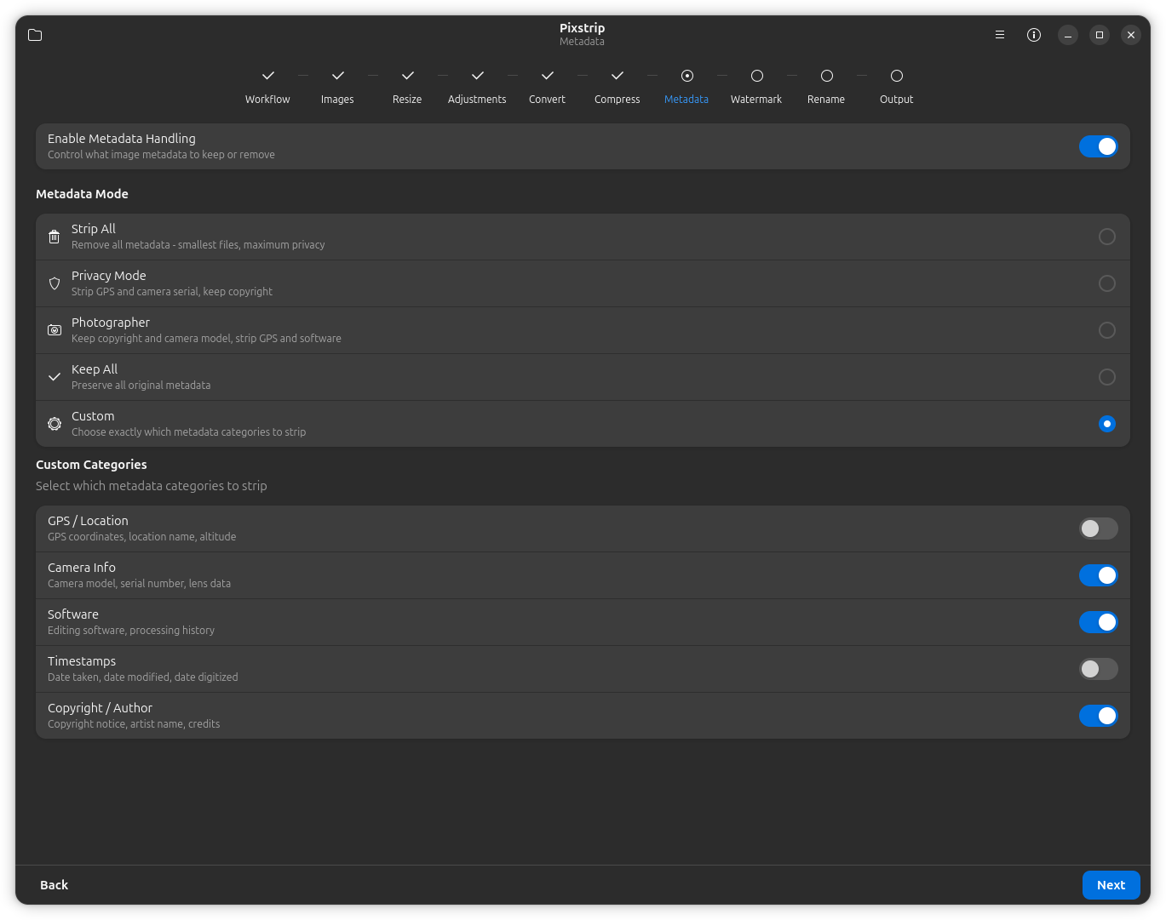Switch to the Watermark workflow step
The image size is (1166, 920).
point(755,85)
